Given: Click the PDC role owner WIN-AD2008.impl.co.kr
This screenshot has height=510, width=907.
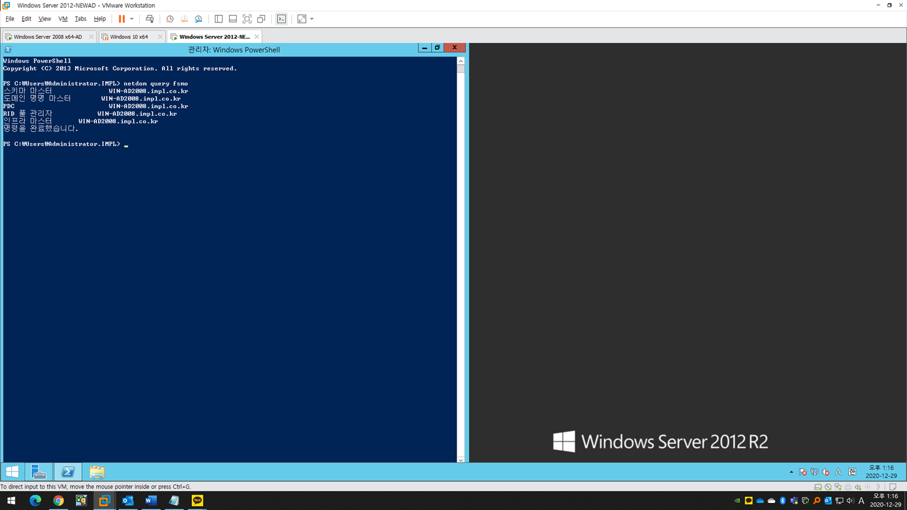Looking at the screenshot, I should pyautogui.click(x=148, y=106).
